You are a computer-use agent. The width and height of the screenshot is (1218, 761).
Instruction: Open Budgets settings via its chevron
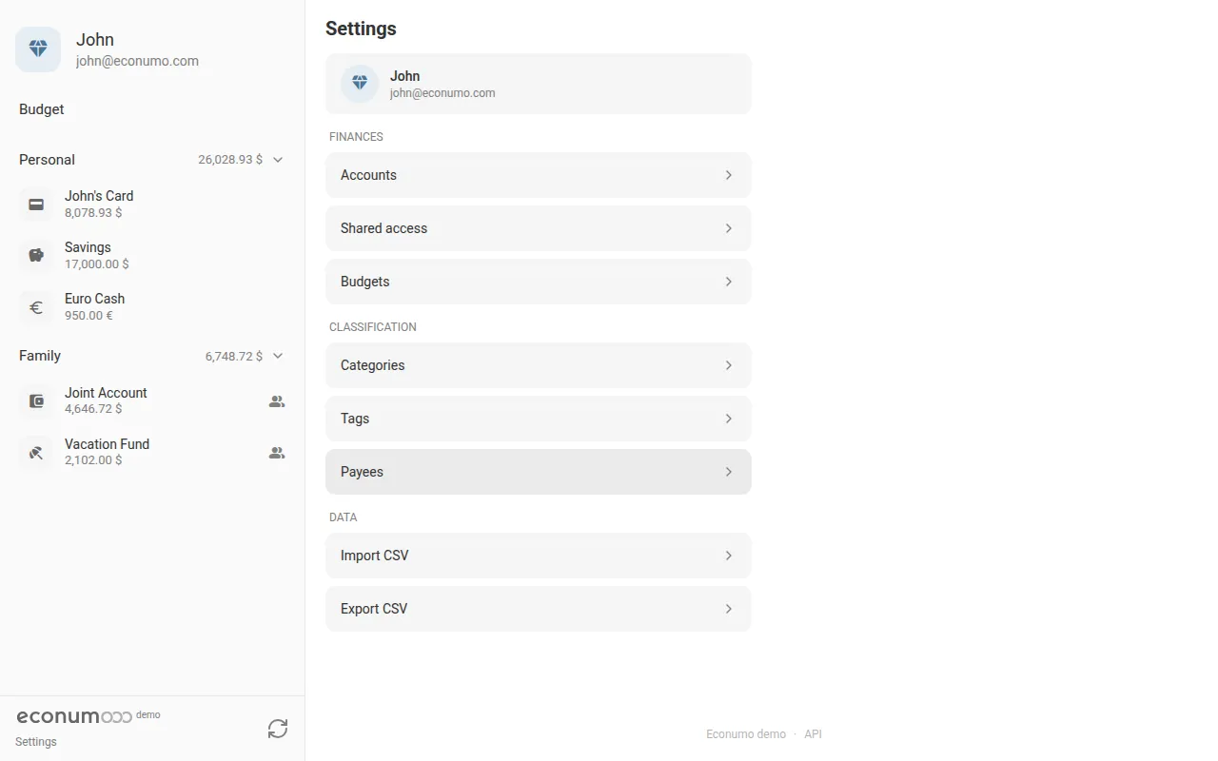pos(729,282)
